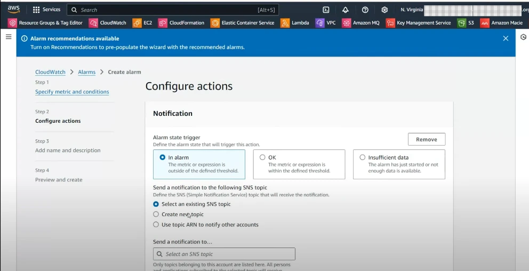Select the Insufficient data state trigger
This screenshot has height=271, width=529.
(x=363, y=157)
